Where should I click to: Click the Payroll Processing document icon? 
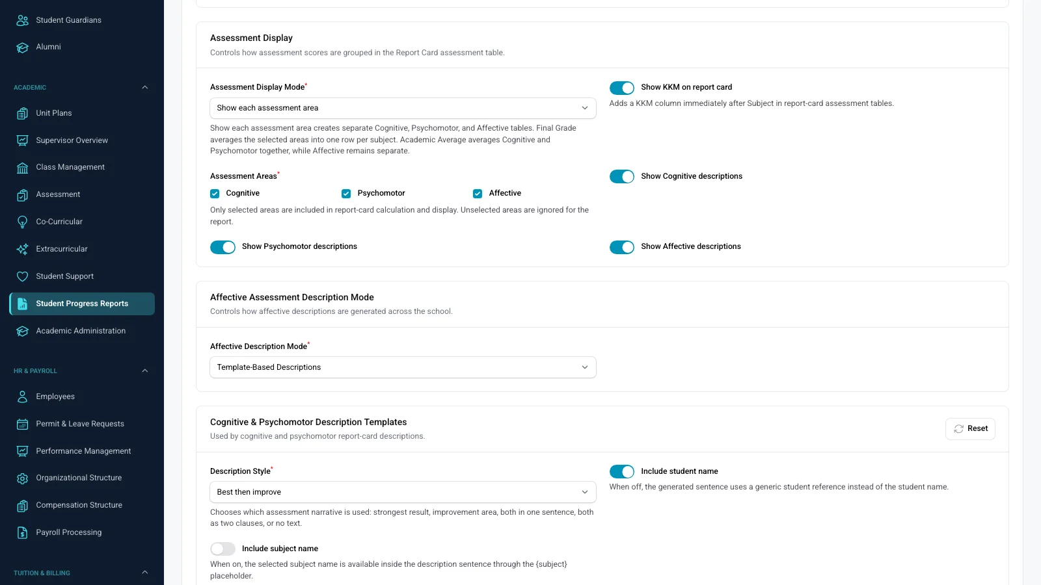click(x=22, y=532)
